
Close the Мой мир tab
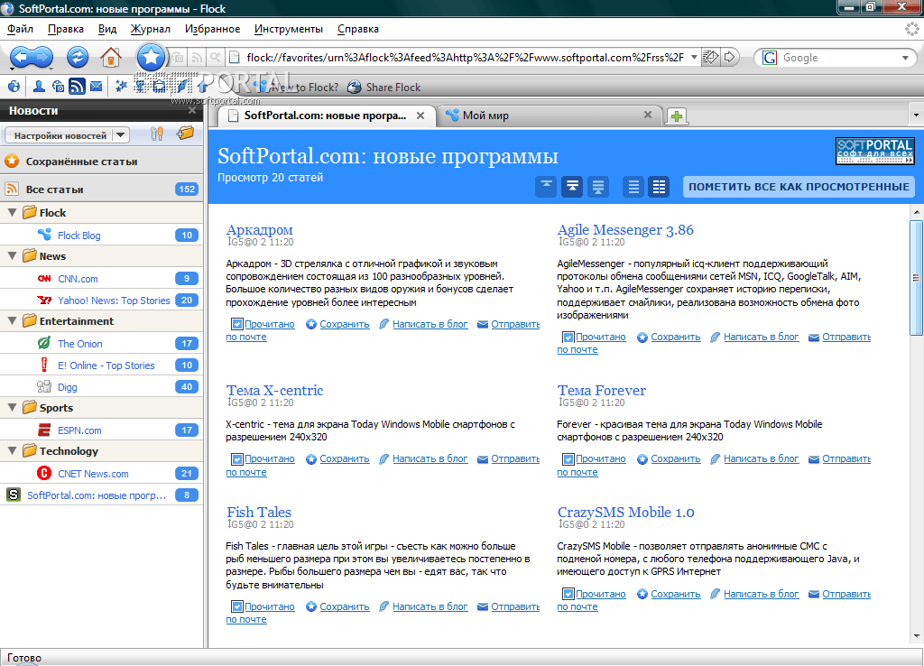[x=648, y=115]
